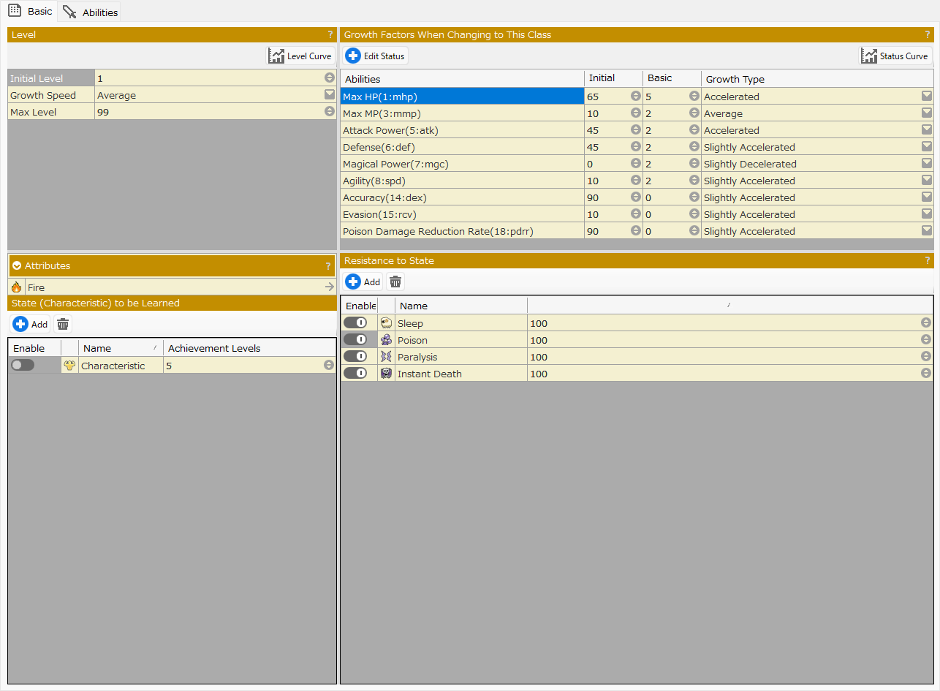Click the Edit Status button

375,56
